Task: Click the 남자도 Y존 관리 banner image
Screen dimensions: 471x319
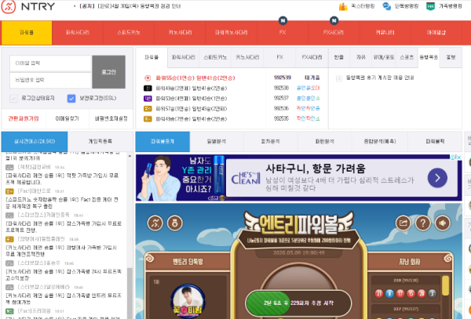Action: [181, 178]
